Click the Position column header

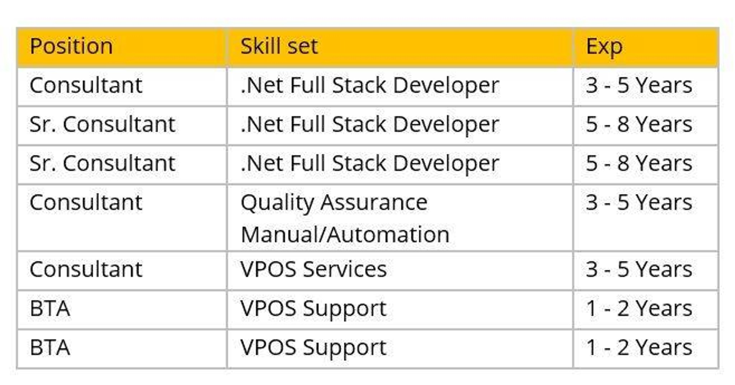click(x=71, y=47)
